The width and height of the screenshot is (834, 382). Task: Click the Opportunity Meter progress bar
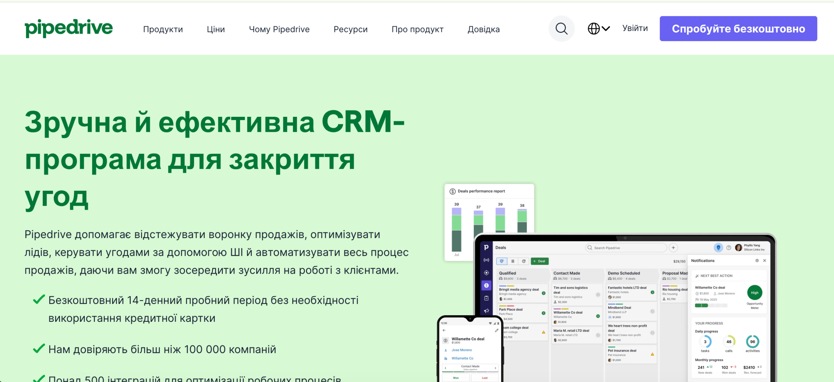click(711, 306)
